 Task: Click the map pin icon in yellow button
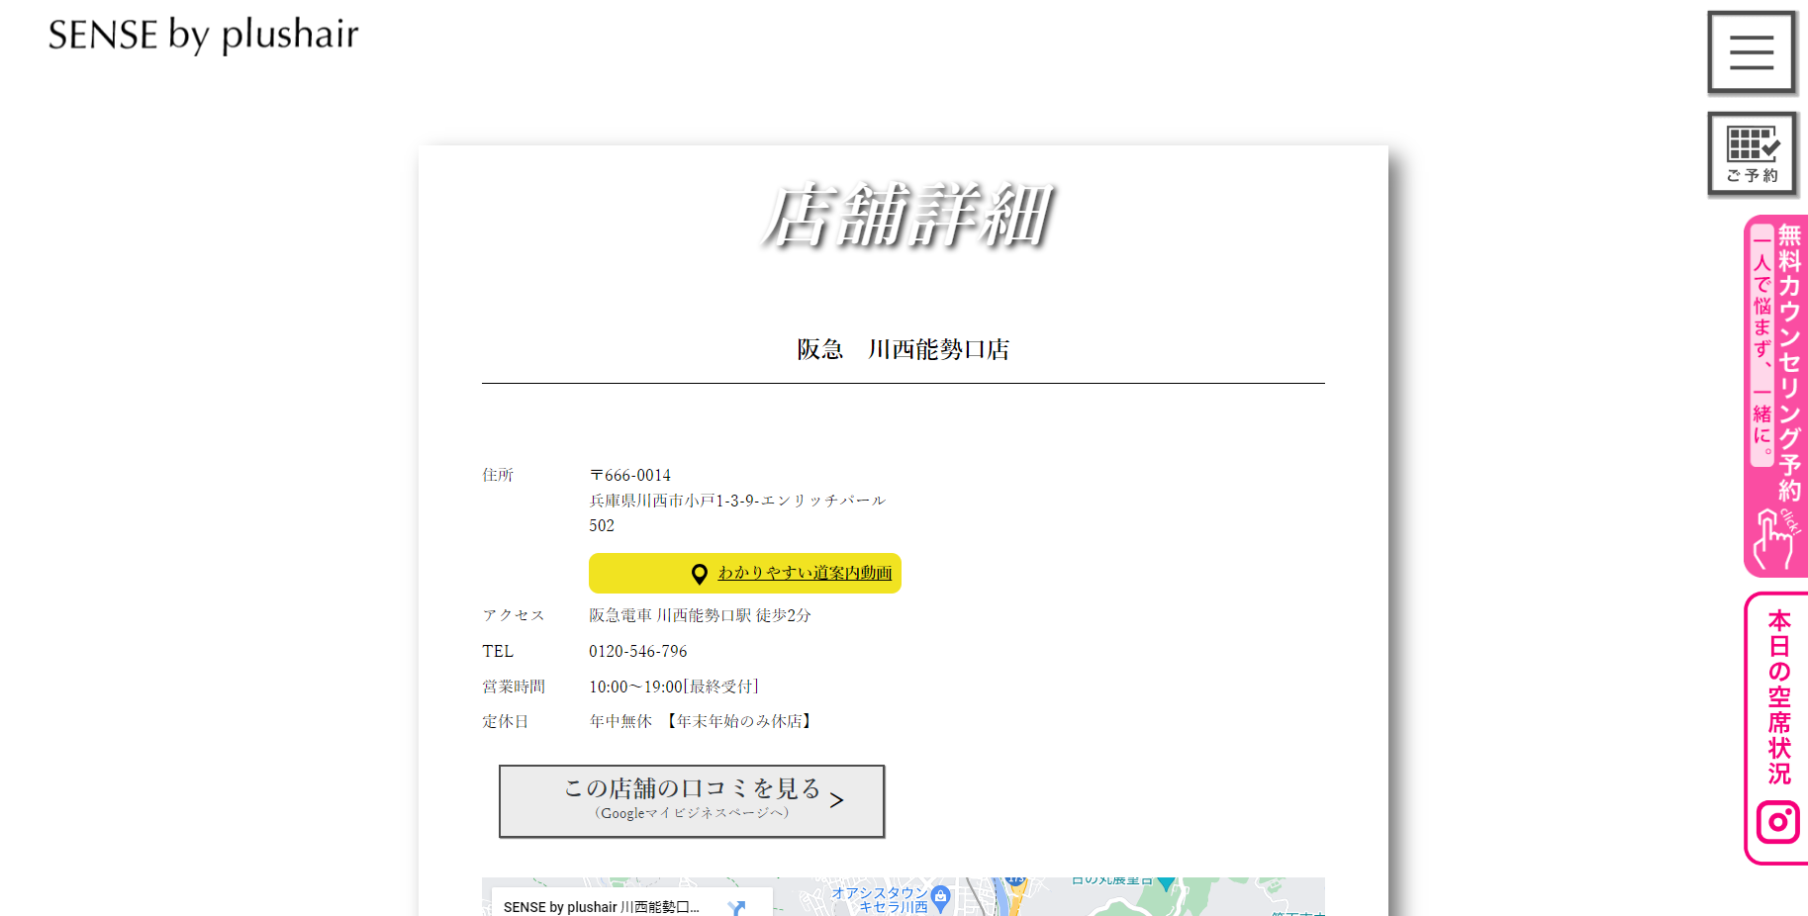(699, 574)
